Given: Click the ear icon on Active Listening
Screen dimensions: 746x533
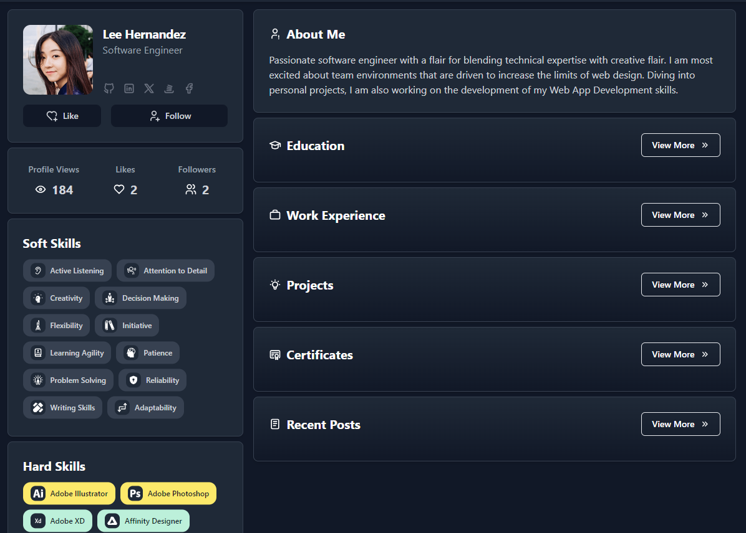Looking at the screenshot, I should tap(38, 270).
